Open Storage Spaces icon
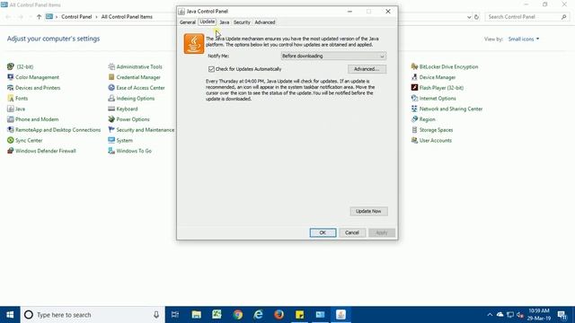 coord(414,130)
